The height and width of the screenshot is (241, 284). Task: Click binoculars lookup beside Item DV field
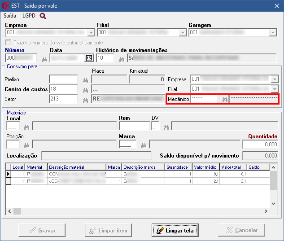[x=166, y=127]
